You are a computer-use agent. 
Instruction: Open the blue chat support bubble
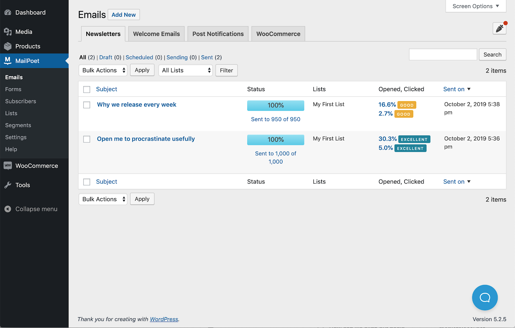[x=485, y=297]
